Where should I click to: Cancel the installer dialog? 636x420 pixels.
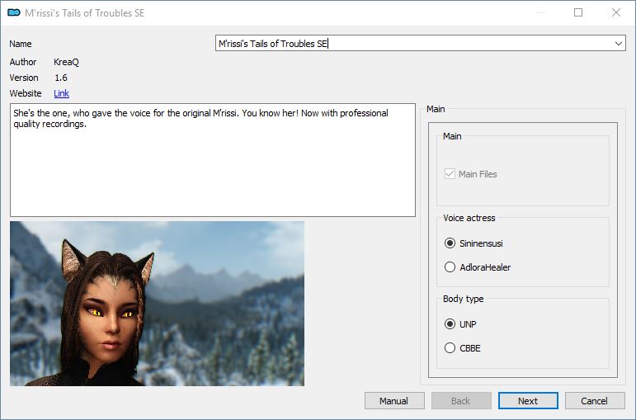595,401
